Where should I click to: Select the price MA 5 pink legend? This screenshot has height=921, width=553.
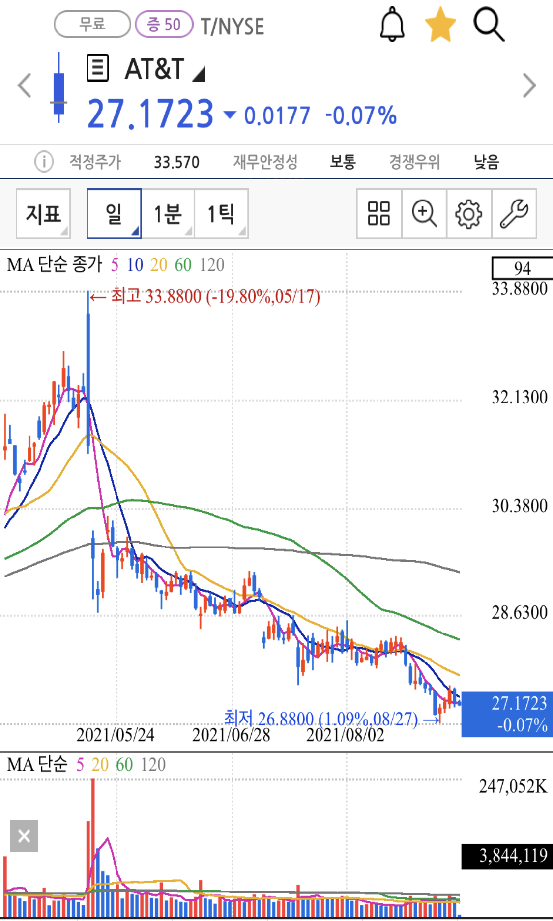point(115,265)
